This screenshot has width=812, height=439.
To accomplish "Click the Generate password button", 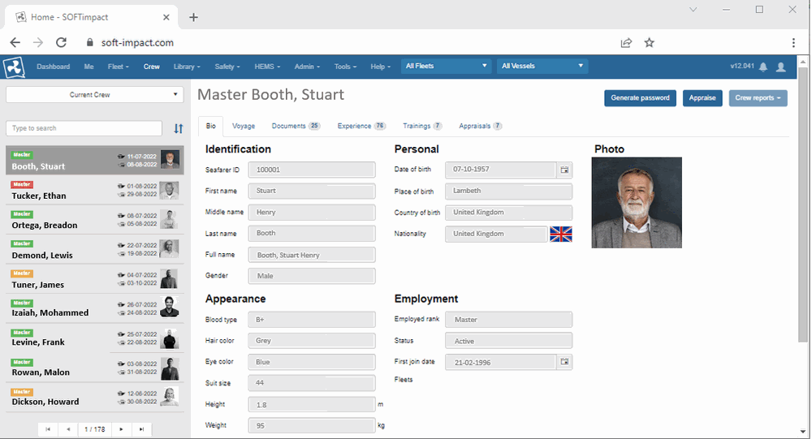I will pos(640,98).
